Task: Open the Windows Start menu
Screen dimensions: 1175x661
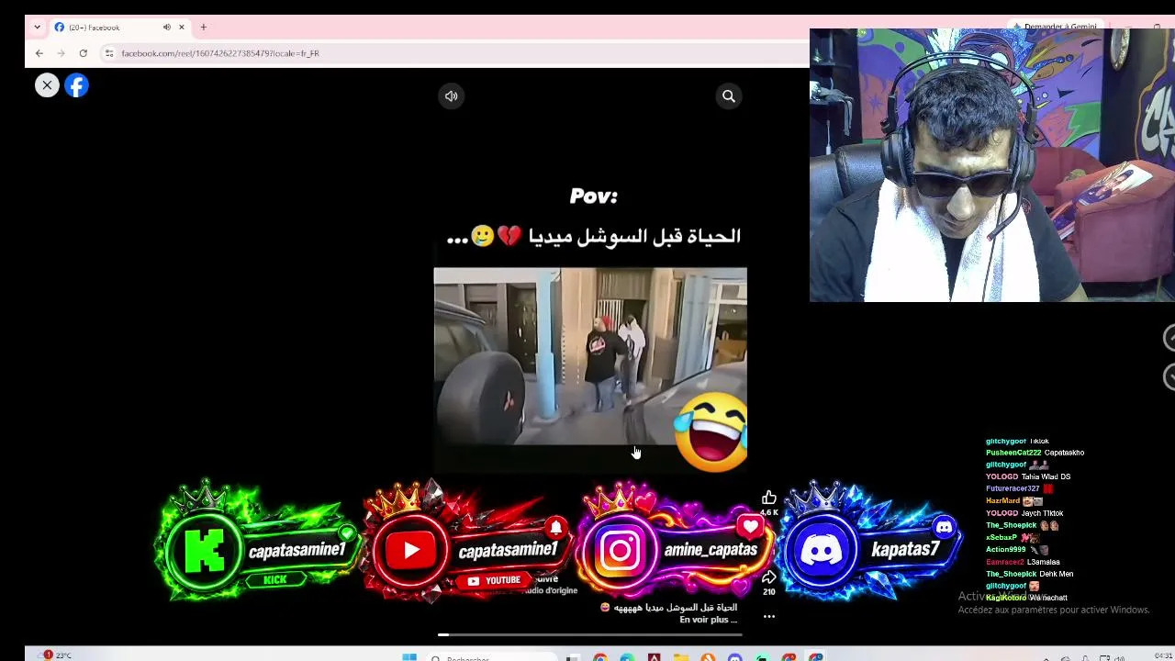Action: click(x=409, y=657)
